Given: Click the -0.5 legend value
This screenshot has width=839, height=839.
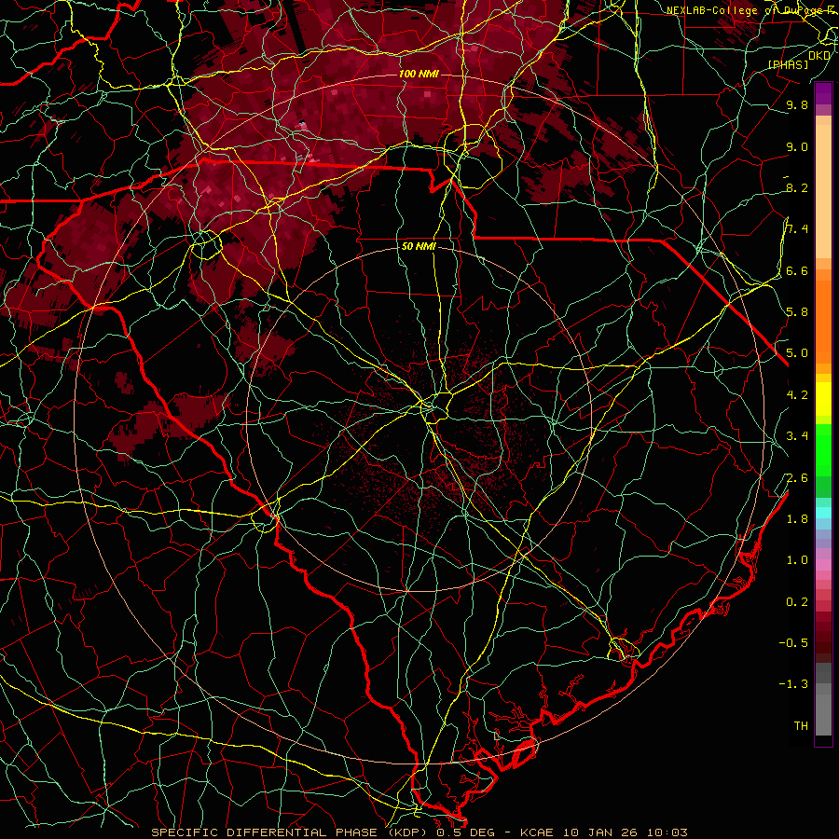Looking at the screenshot, I should (x=793, y=643).
